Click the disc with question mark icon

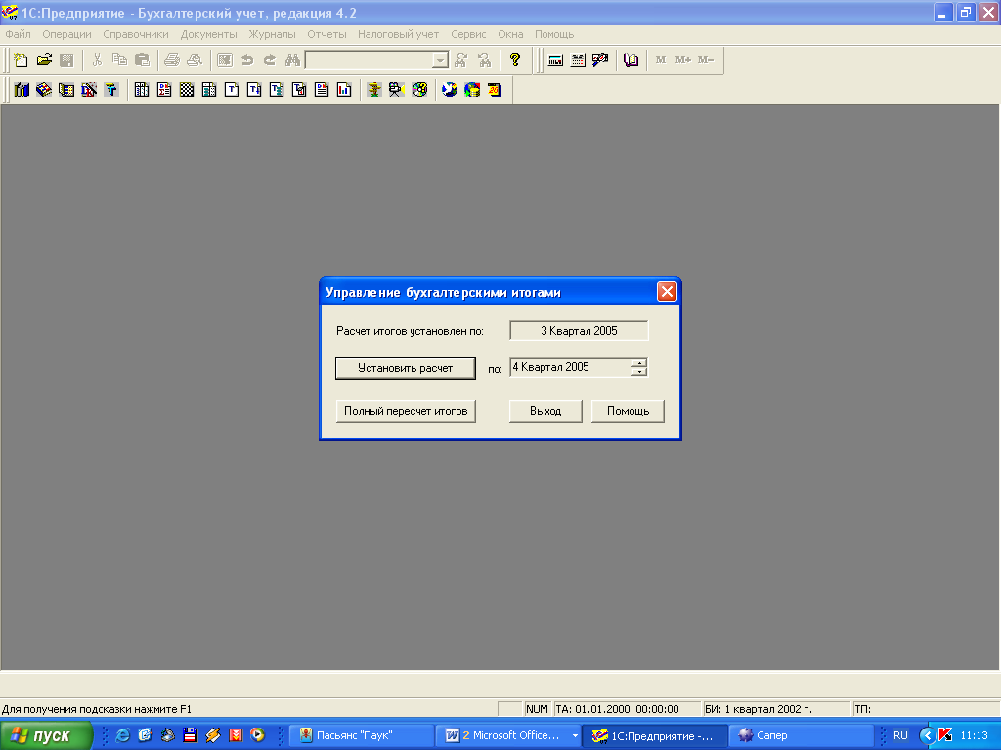[419, 89]
